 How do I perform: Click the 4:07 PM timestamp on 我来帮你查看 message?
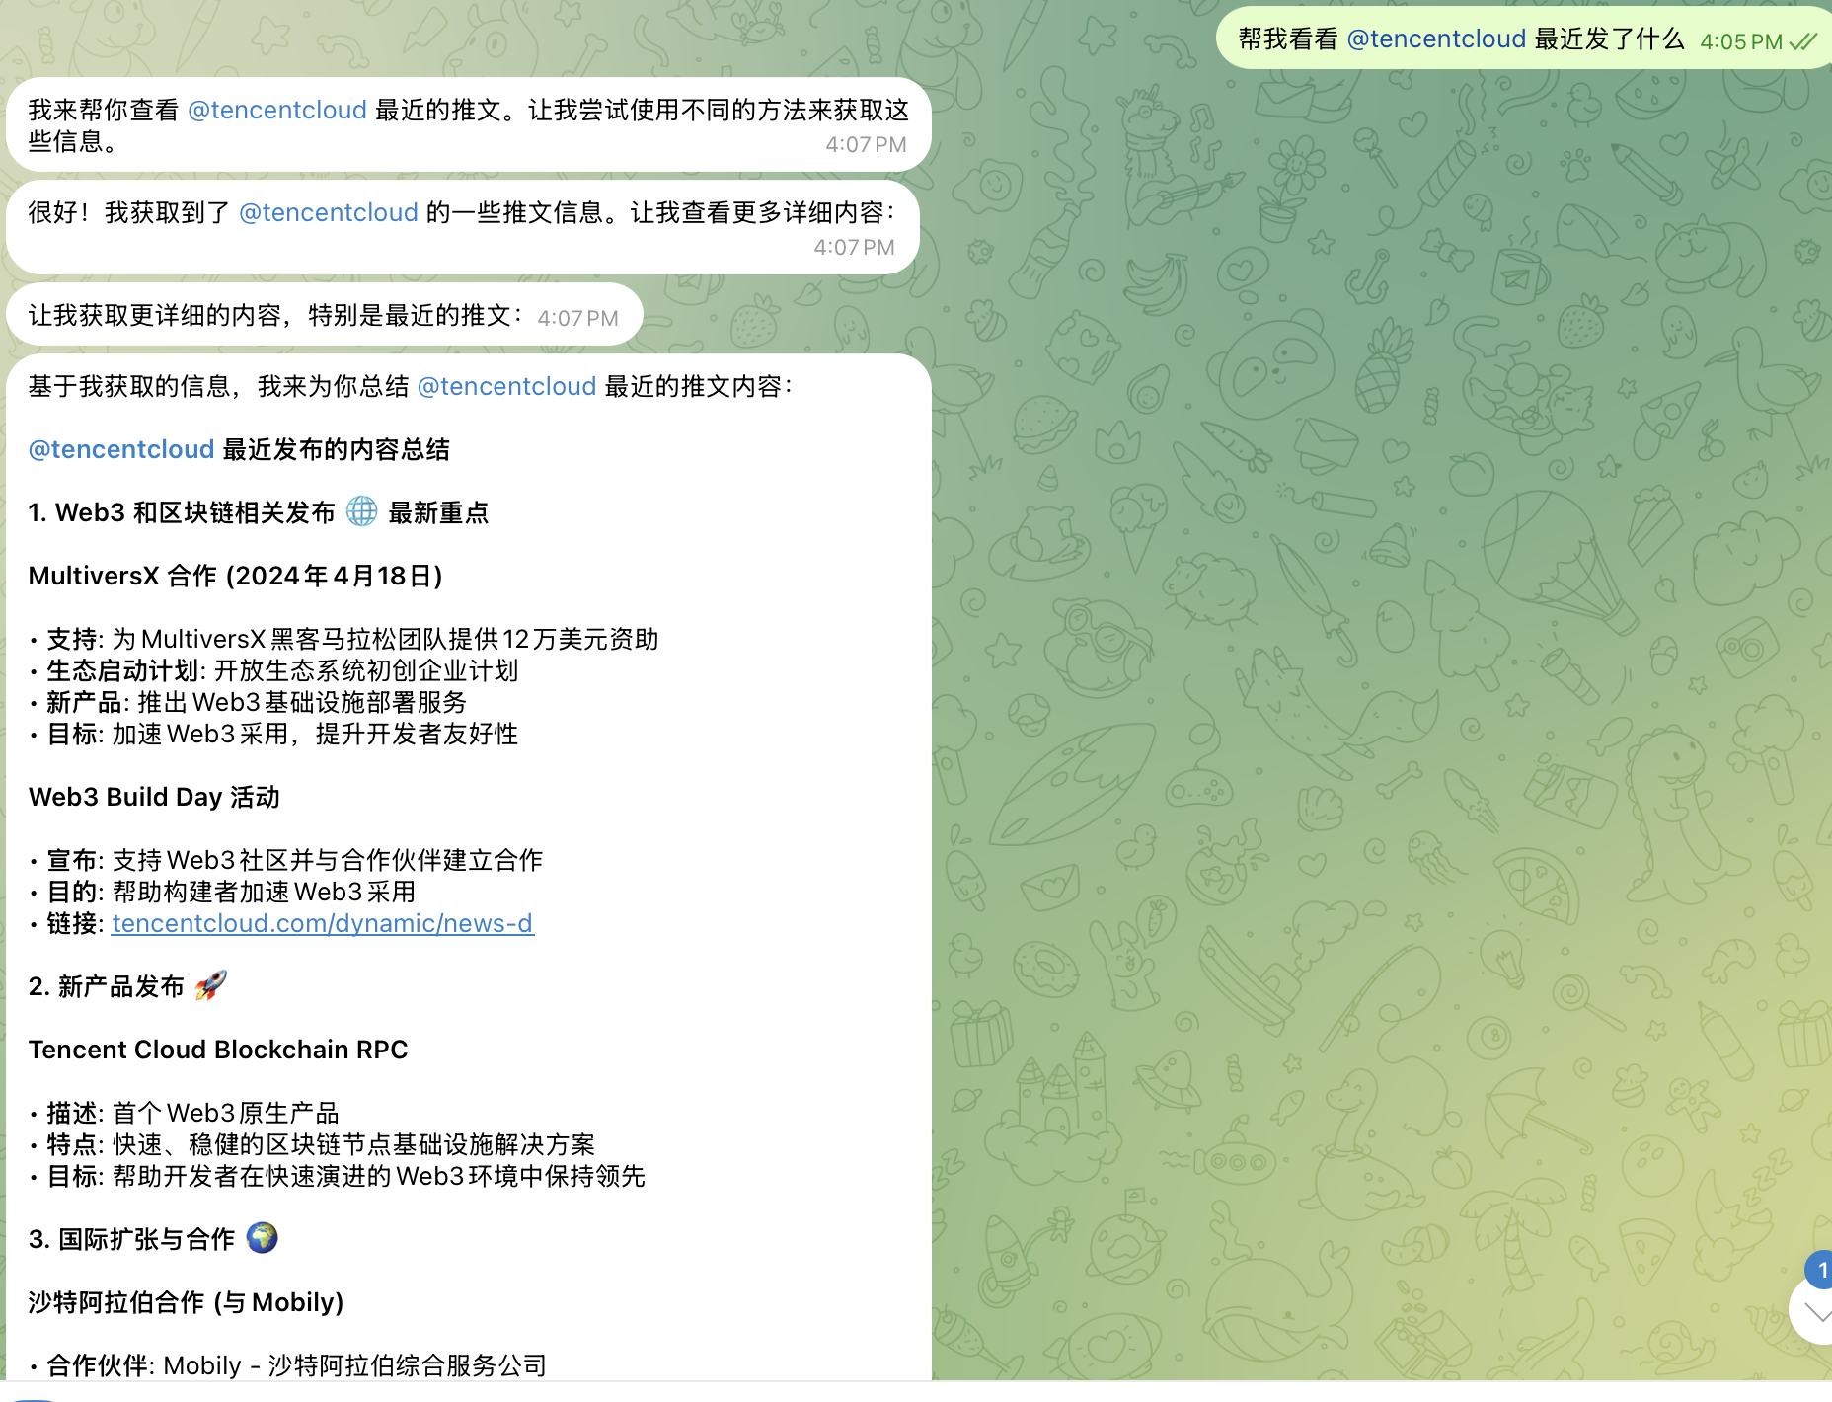click(865, 144)
